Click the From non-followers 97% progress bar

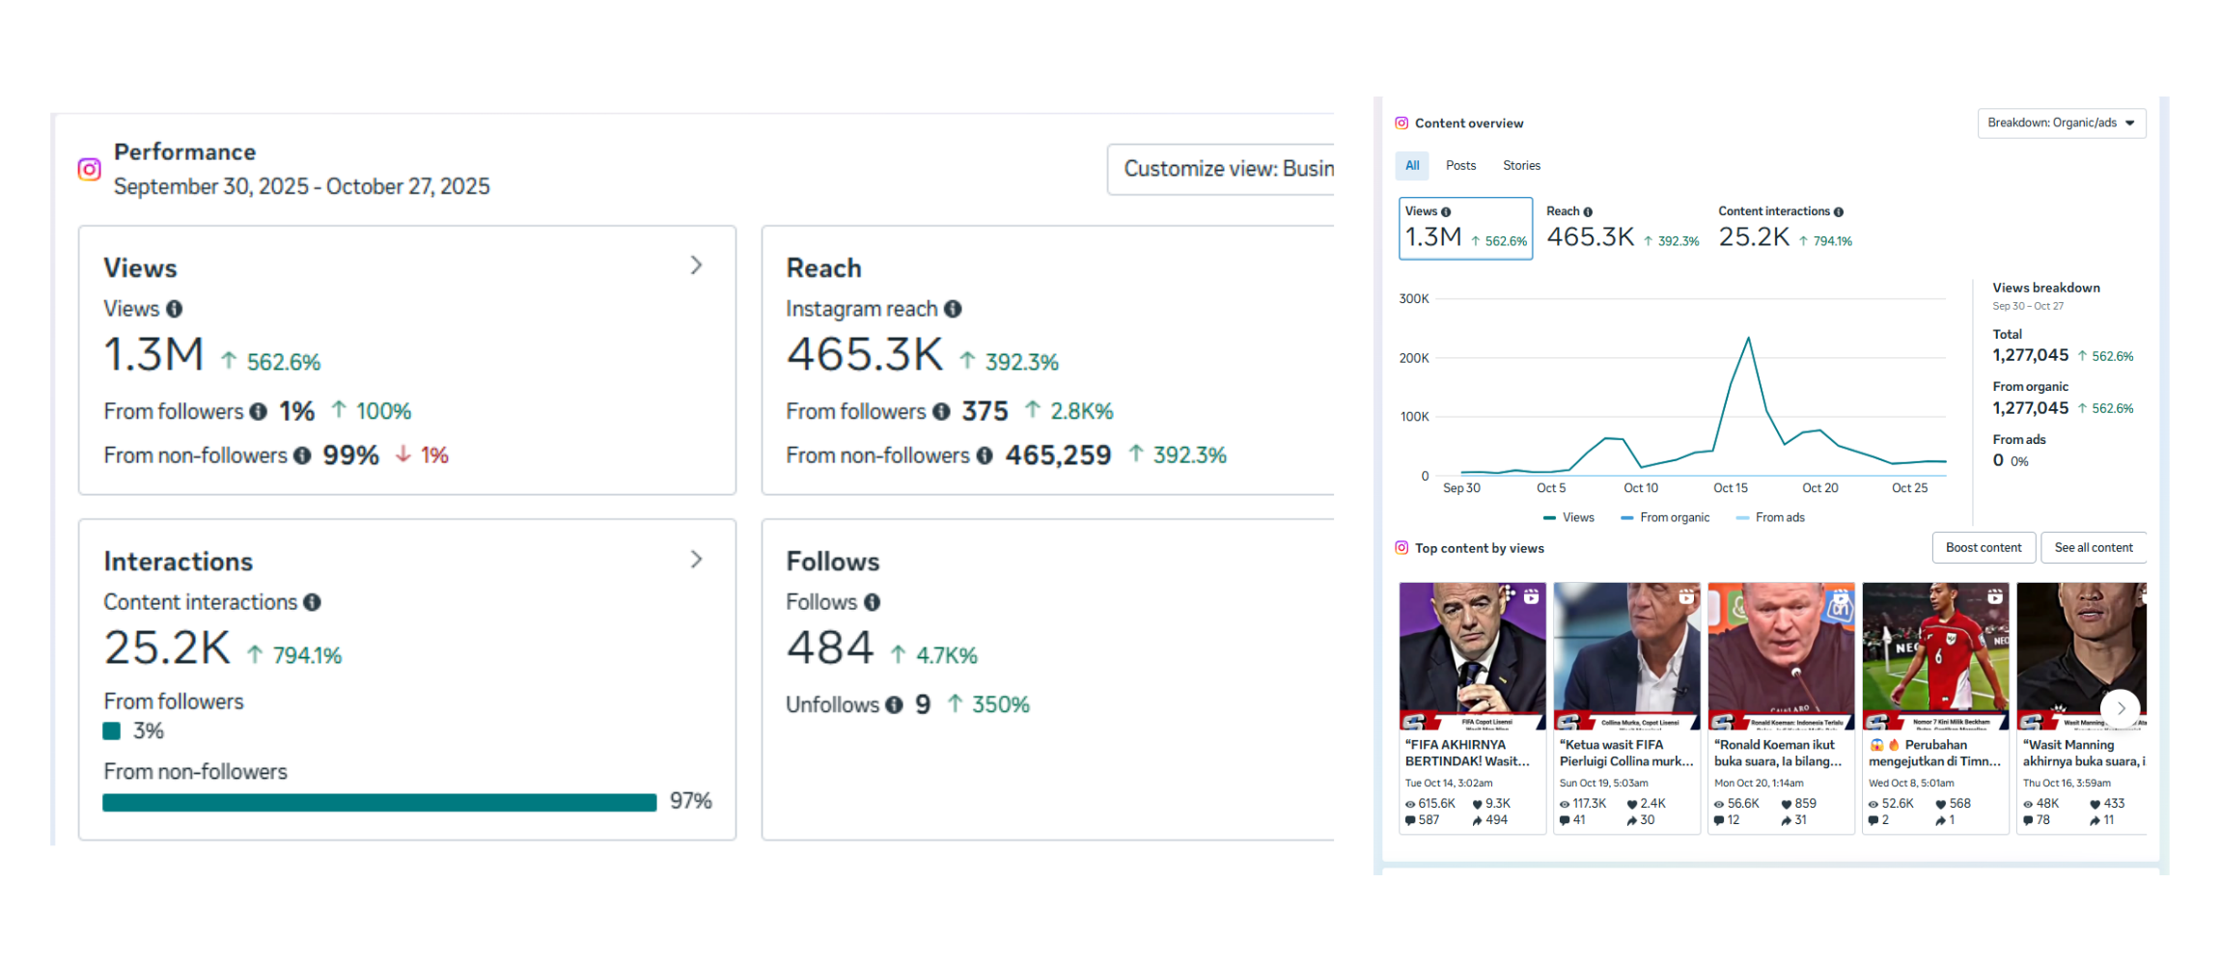click(x=379, y=803)
